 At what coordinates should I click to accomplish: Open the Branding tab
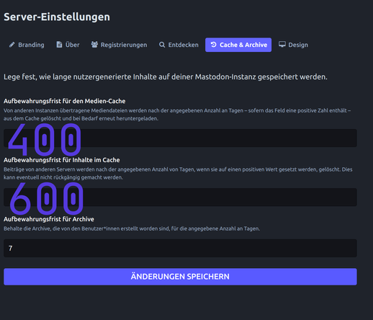pos(27,45)
